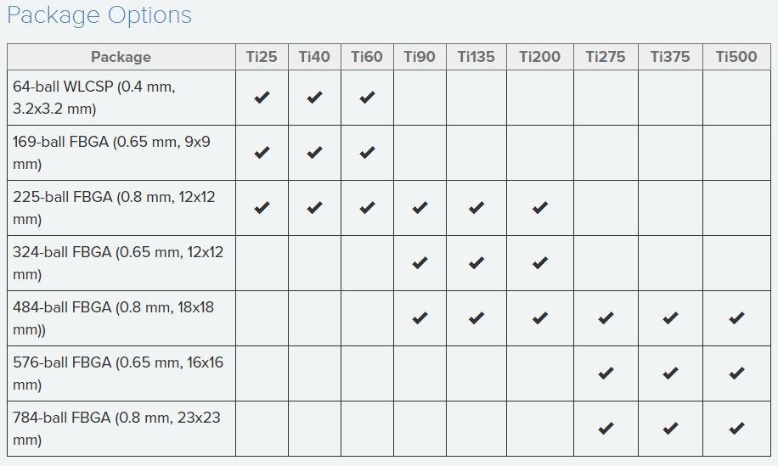778x466 pixels.
Task: Click empty Ti500 cell in 64-ball WLCSP row
Action: (736, 98)
